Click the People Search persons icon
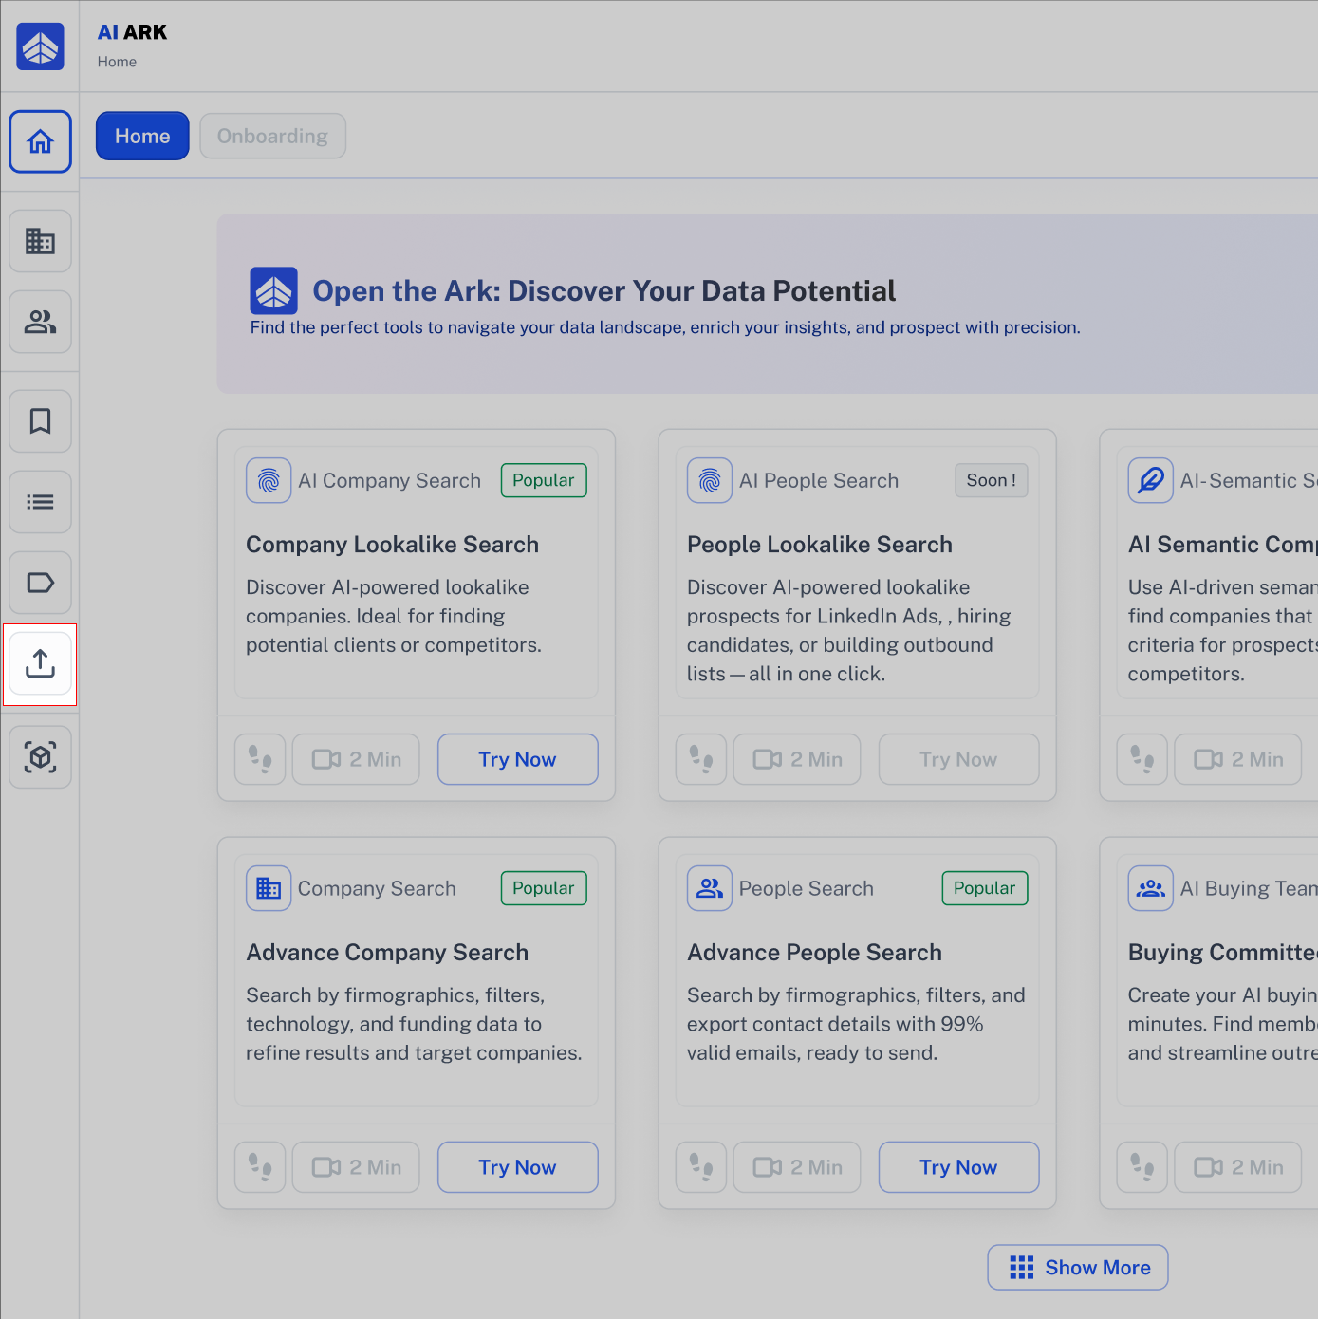 click(710, 888)
